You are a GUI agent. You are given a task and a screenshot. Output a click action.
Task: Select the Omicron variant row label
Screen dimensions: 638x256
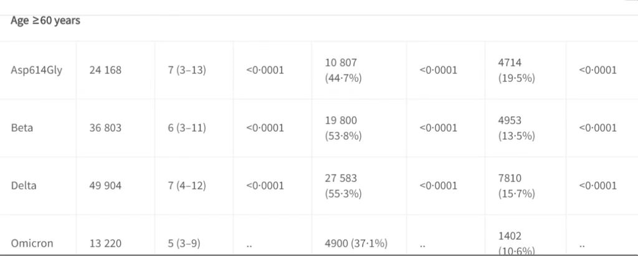coord(32,244)
